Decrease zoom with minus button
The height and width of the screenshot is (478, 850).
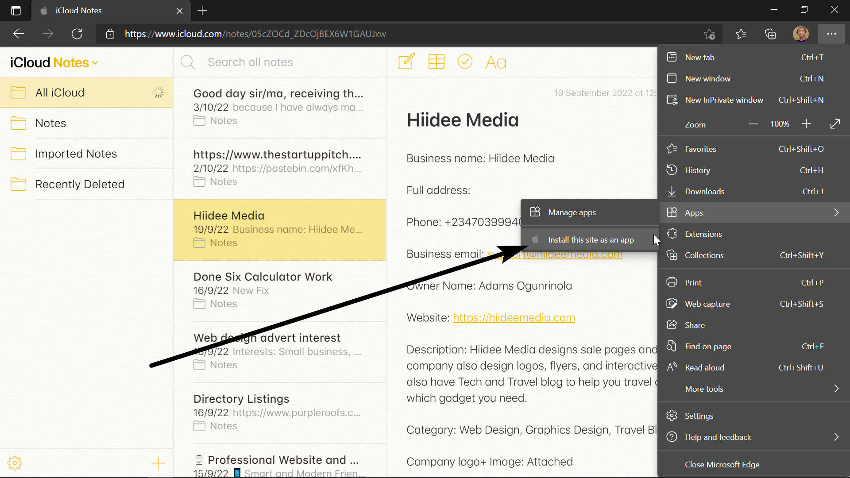pos(753,124)
